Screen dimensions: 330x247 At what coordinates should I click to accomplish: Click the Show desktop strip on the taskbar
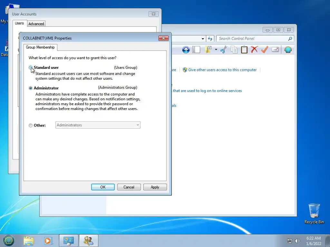328,241
